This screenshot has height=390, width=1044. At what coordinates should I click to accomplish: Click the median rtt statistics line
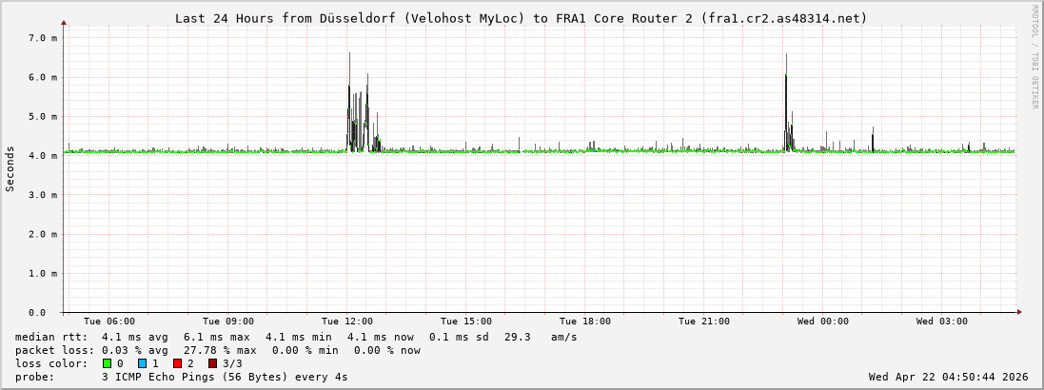296,337
